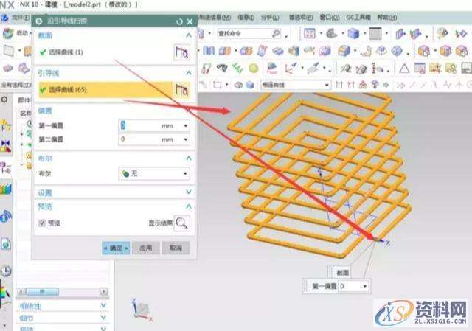Open the Internet Explorer sidebar tab
Image resolution: width=472 pixels, height=331 pixels.
7,216
